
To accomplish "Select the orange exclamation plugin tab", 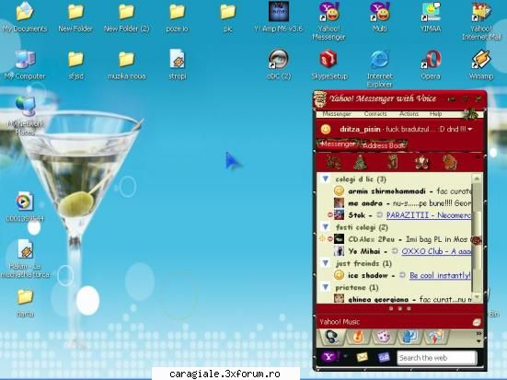I will pos(357,337).
